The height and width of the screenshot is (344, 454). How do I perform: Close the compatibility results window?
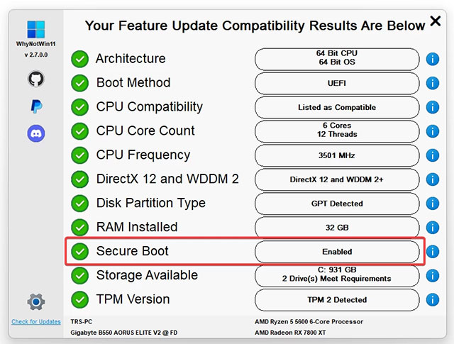(x=436, y=21)
